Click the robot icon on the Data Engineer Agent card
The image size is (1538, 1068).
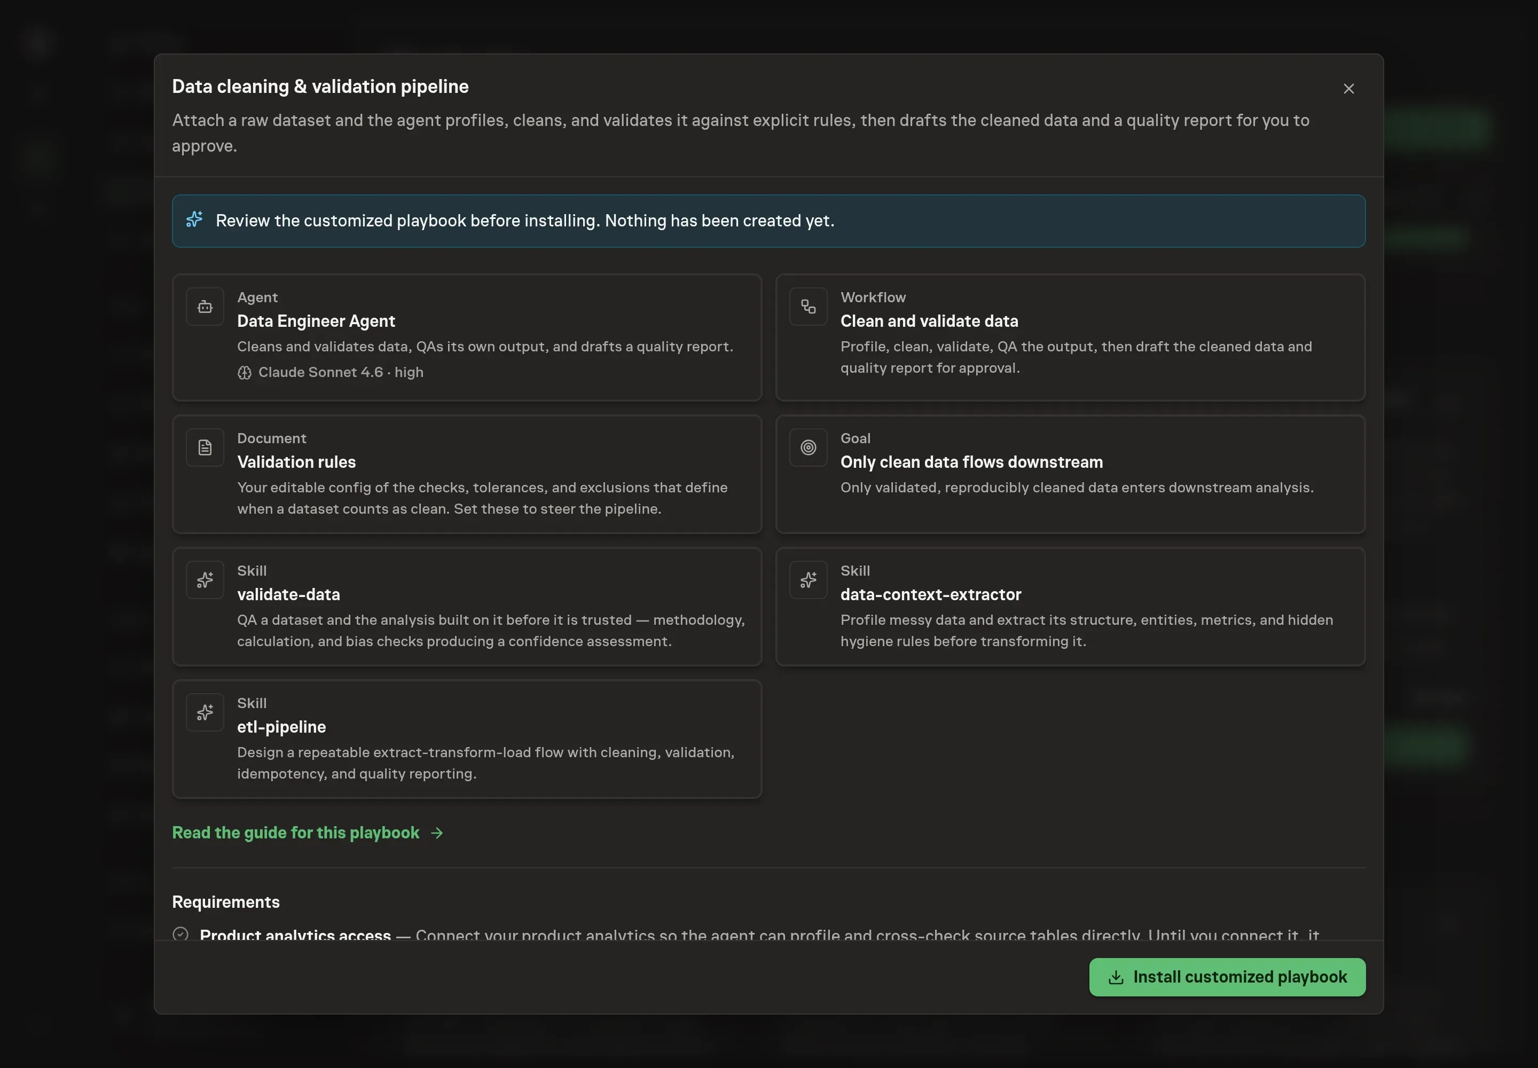pyautogui.click(x=205, y=307)
